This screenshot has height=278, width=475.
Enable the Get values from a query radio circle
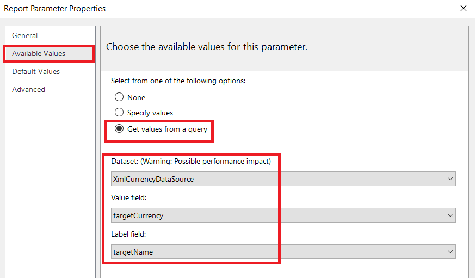point(119,129)
